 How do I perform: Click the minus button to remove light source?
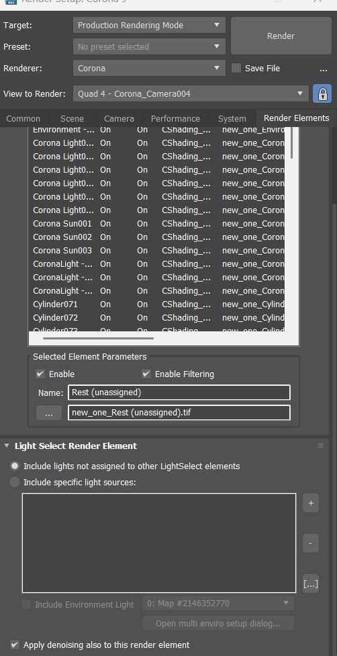click(x=311, y=543)
